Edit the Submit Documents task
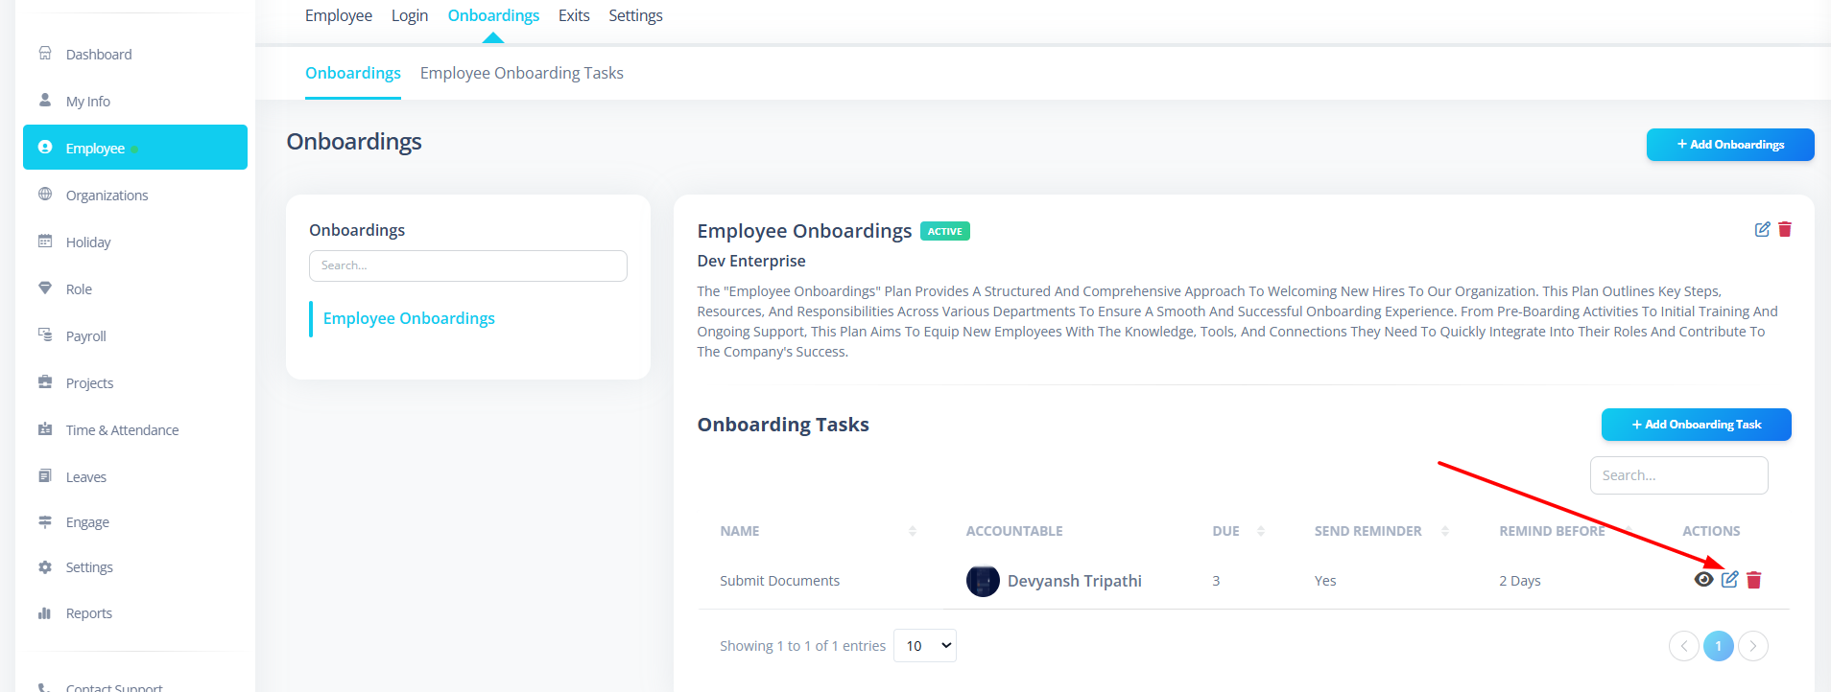Viewport: 1831px width, 692px height. coord(1729,579)
